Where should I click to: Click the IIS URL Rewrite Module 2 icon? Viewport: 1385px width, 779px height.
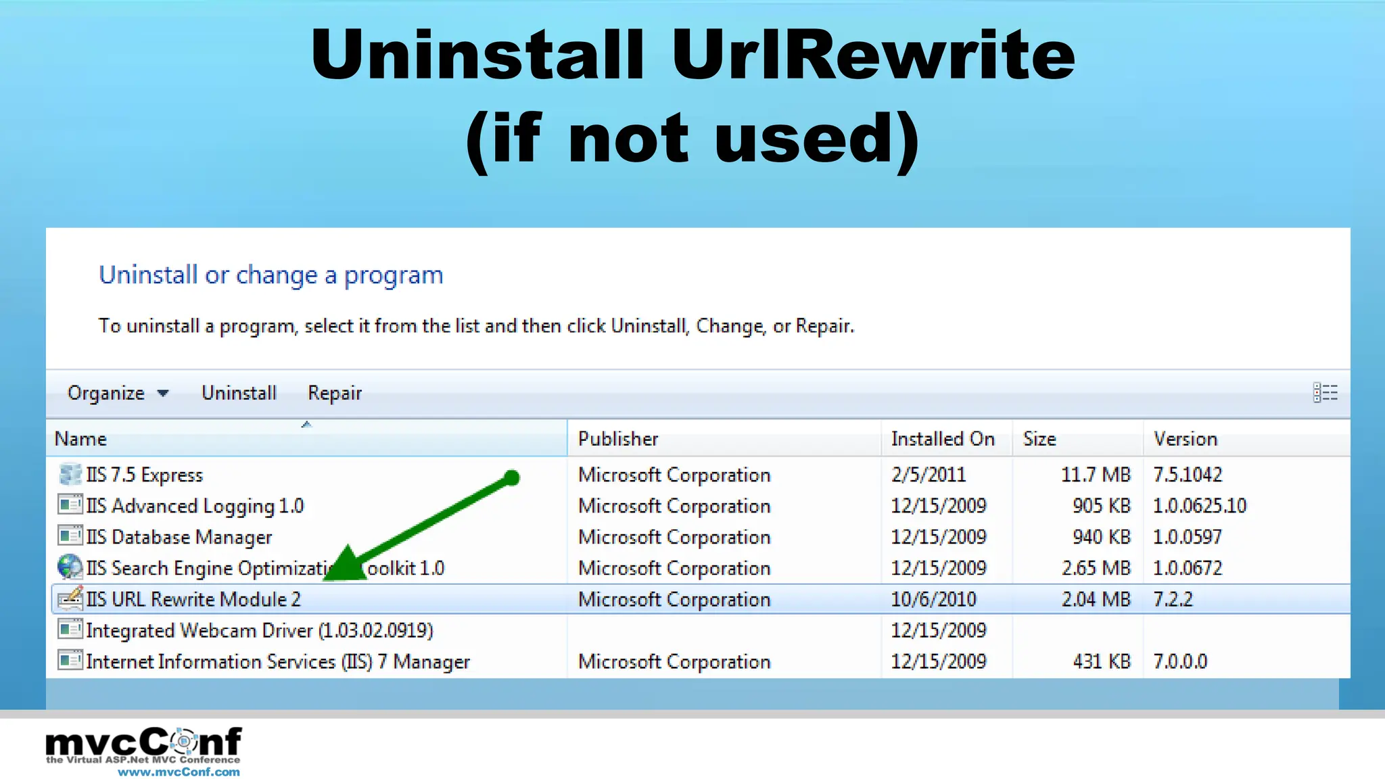point(70,598)
